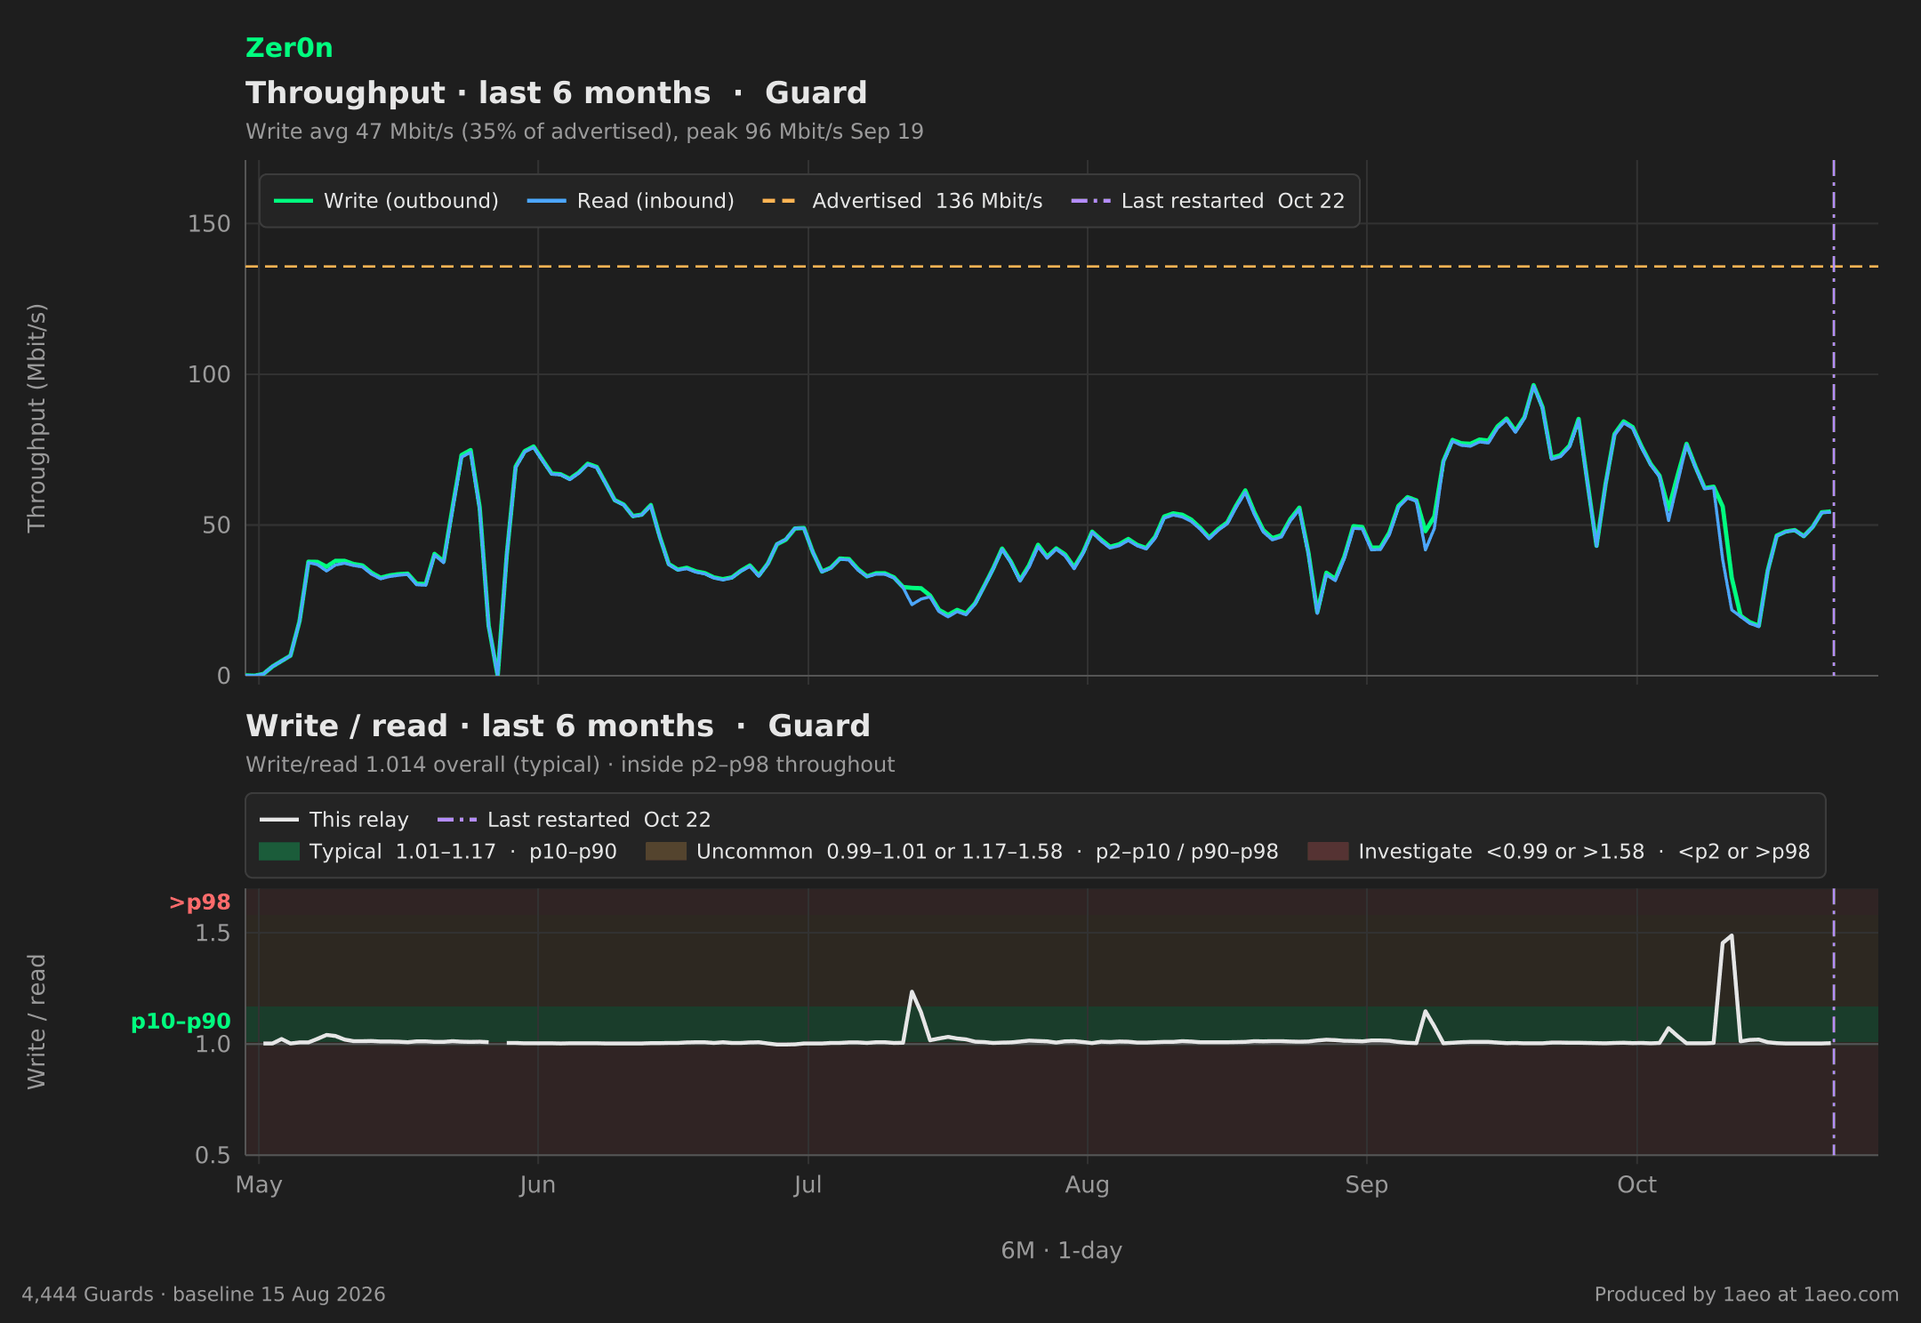Screen dimensions: 1921x1323
Task: Click the purple restart marker in ratio chart
Action: point(1834,1022)
